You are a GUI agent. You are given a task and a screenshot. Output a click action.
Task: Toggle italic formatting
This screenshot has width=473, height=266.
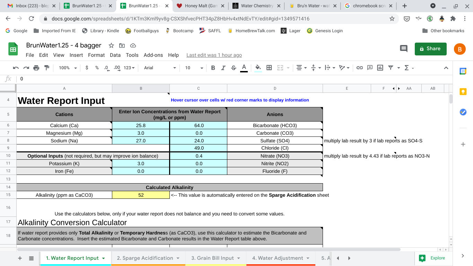click(x=223, y=68)
